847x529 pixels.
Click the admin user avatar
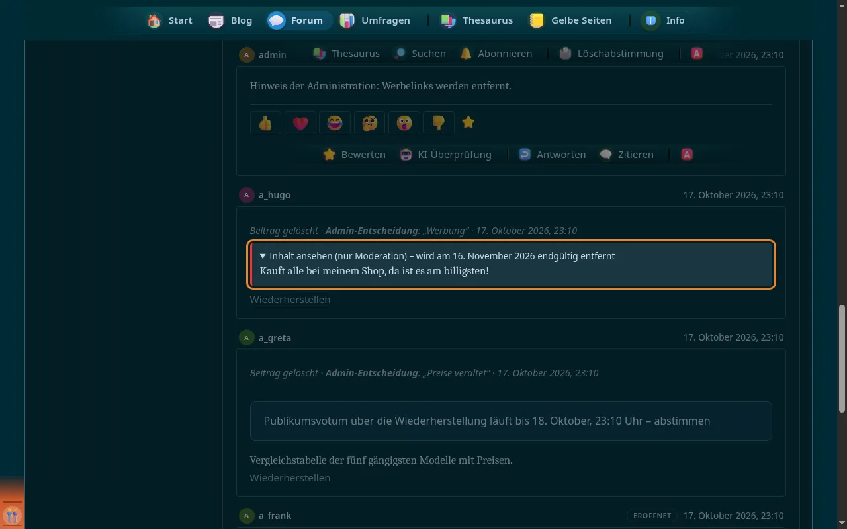[247, 55]
